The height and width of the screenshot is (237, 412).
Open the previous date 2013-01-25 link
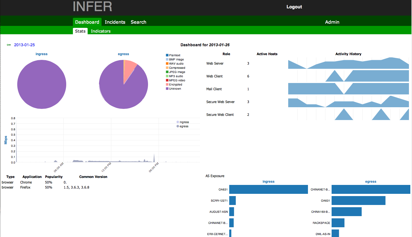(x=24, y=45)
